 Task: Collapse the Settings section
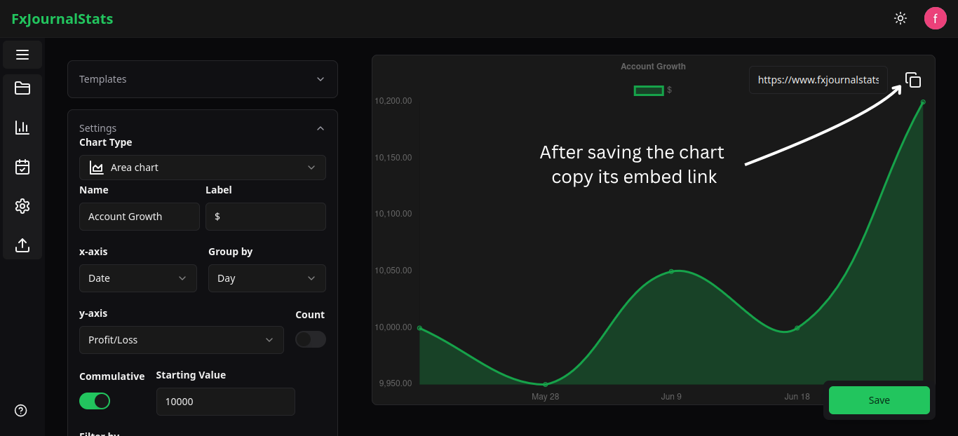click(321, 128)
